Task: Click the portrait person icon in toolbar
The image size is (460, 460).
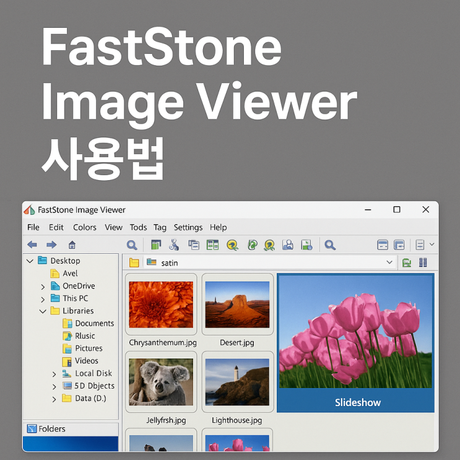Action: [287, 245]
